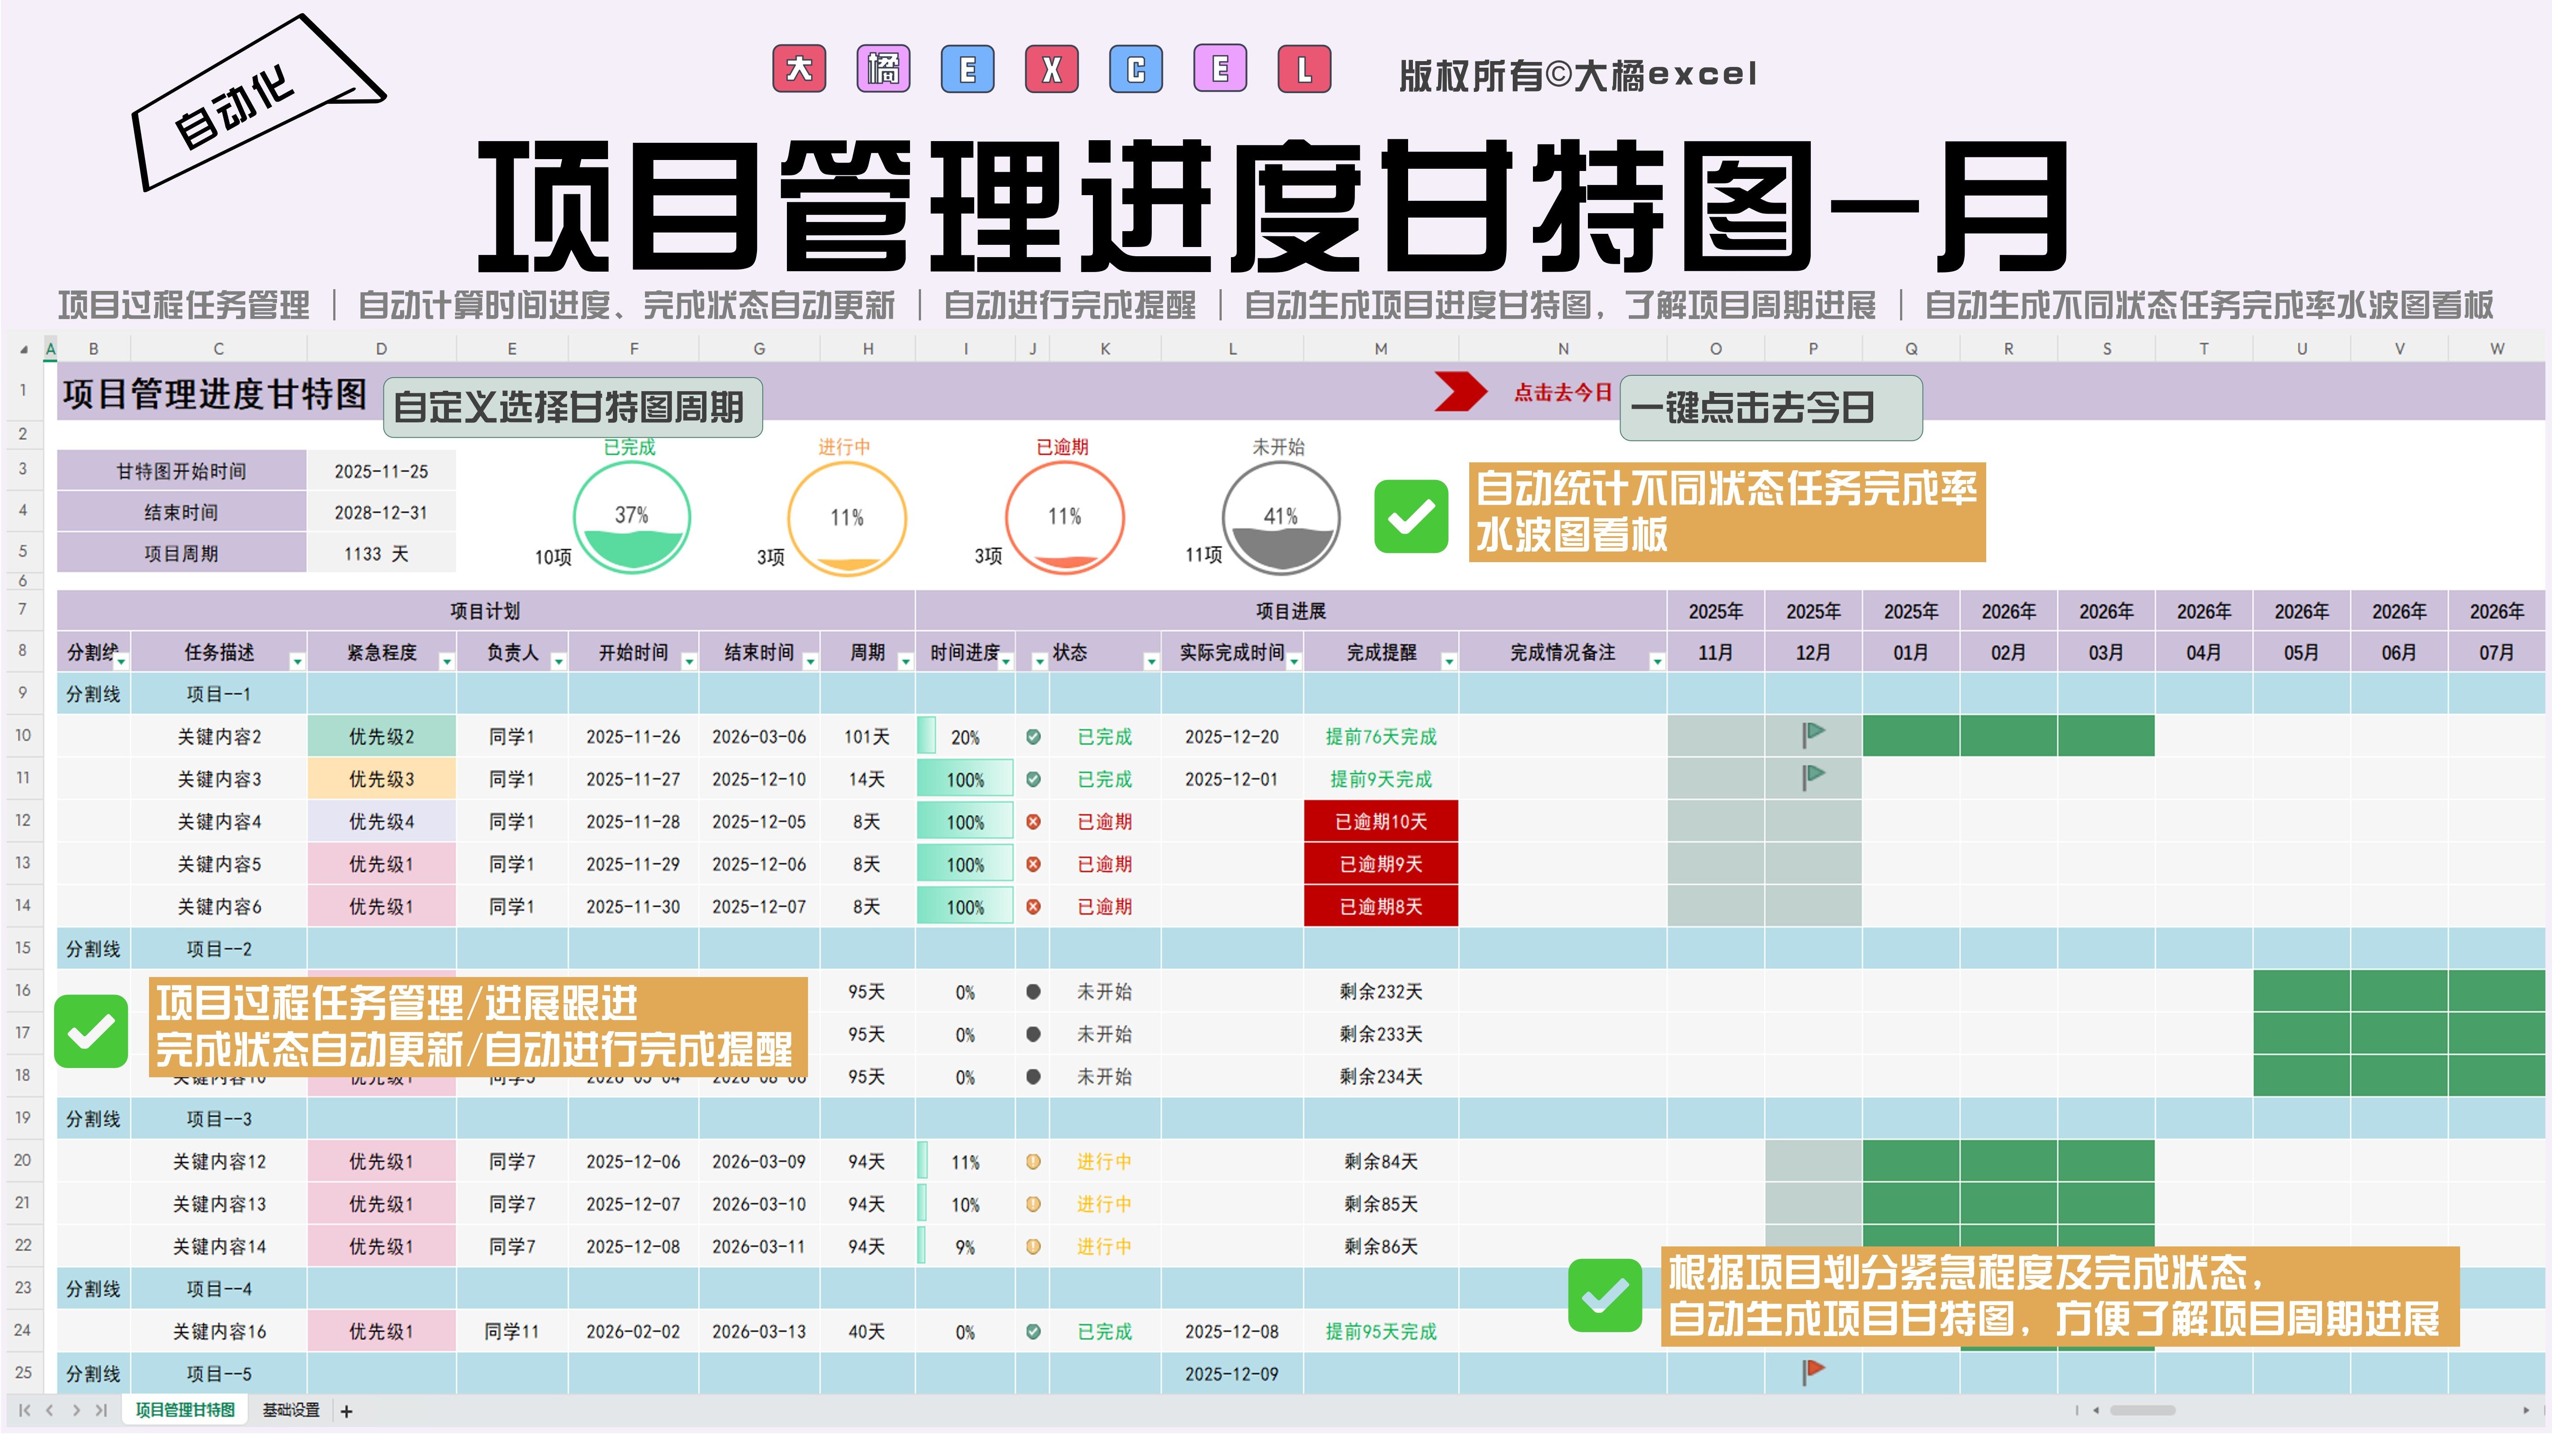Click the red overdue X icon for 关键内容4
Viewport: 2552px width, 1435px height.
(1033, 822)
